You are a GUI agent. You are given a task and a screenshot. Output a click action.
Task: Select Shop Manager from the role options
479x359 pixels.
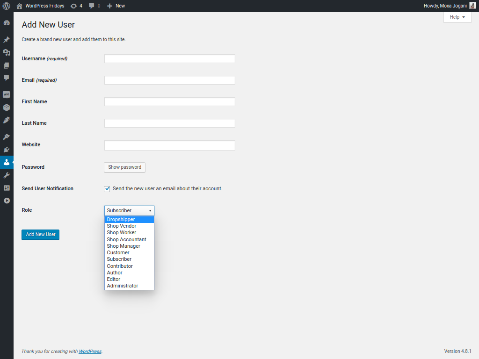pos(123,246)
